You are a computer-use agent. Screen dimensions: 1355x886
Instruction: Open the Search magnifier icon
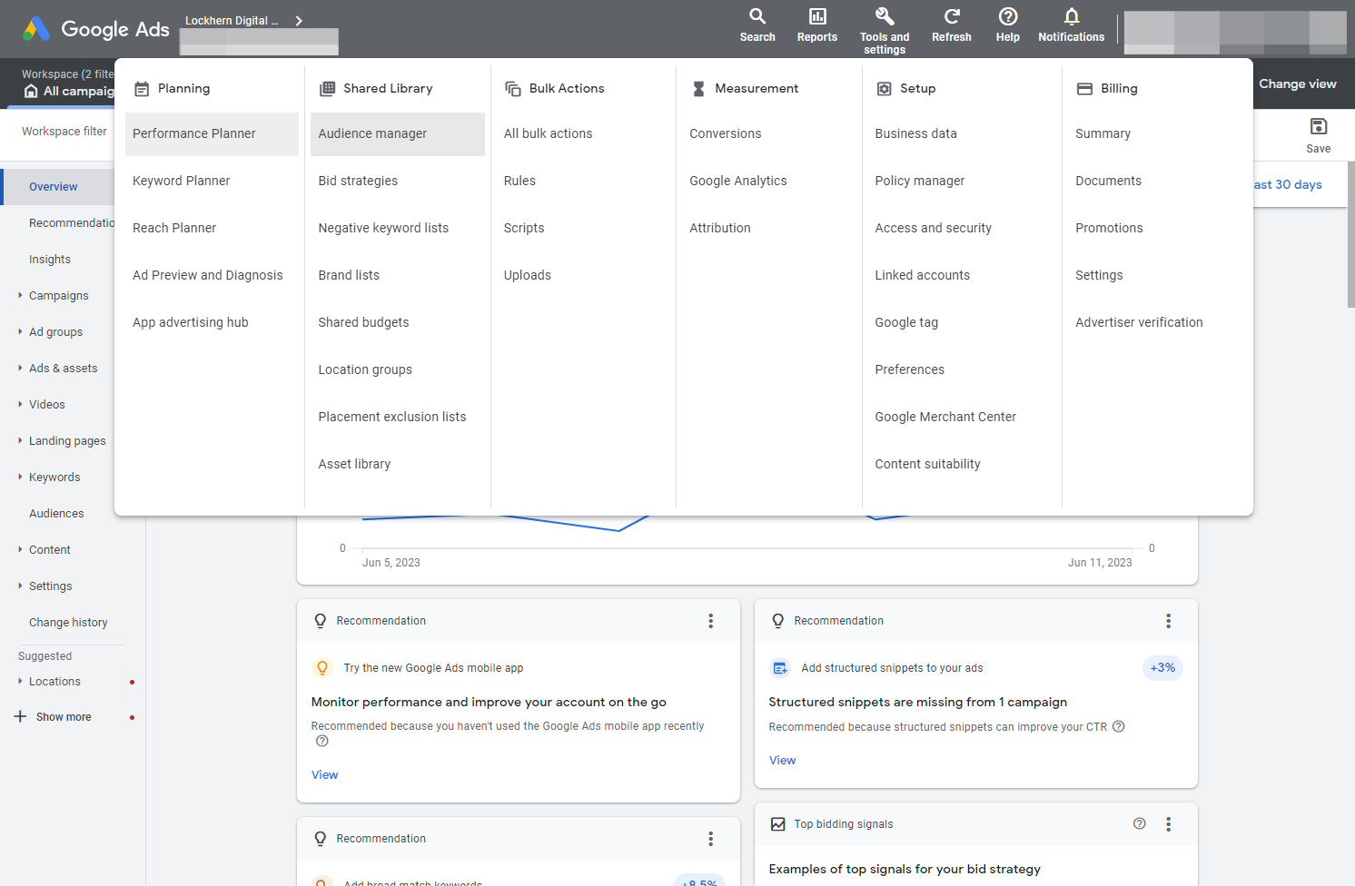click(x=757, y=16)
